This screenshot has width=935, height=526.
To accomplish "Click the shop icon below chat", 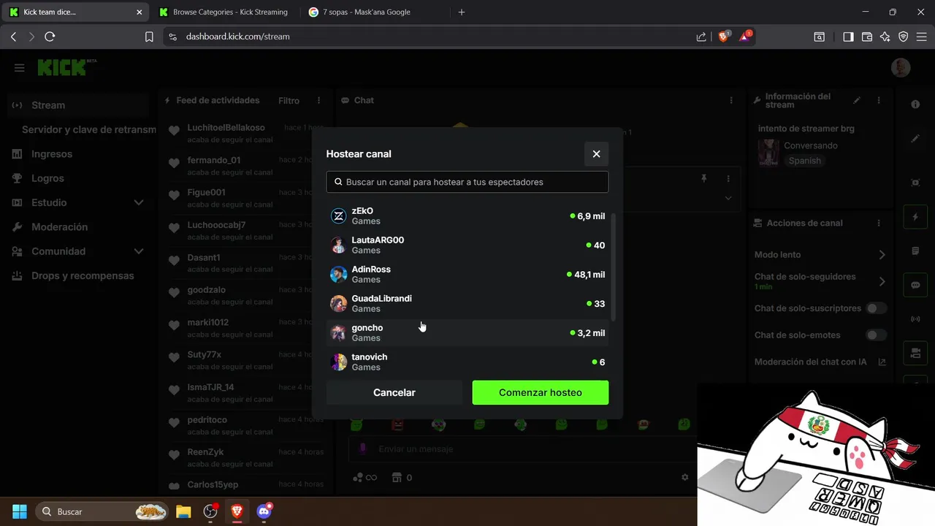I will coord(397,477).
